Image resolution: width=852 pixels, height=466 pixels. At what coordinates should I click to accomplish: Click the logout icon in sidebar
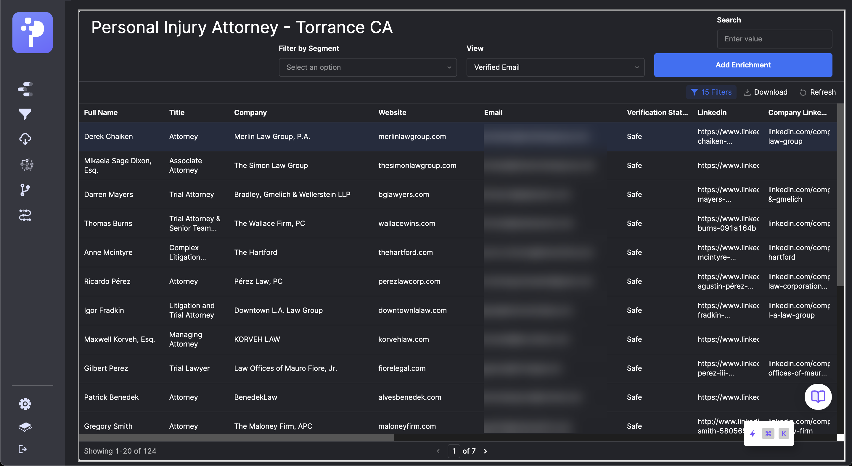pos(22,449)
